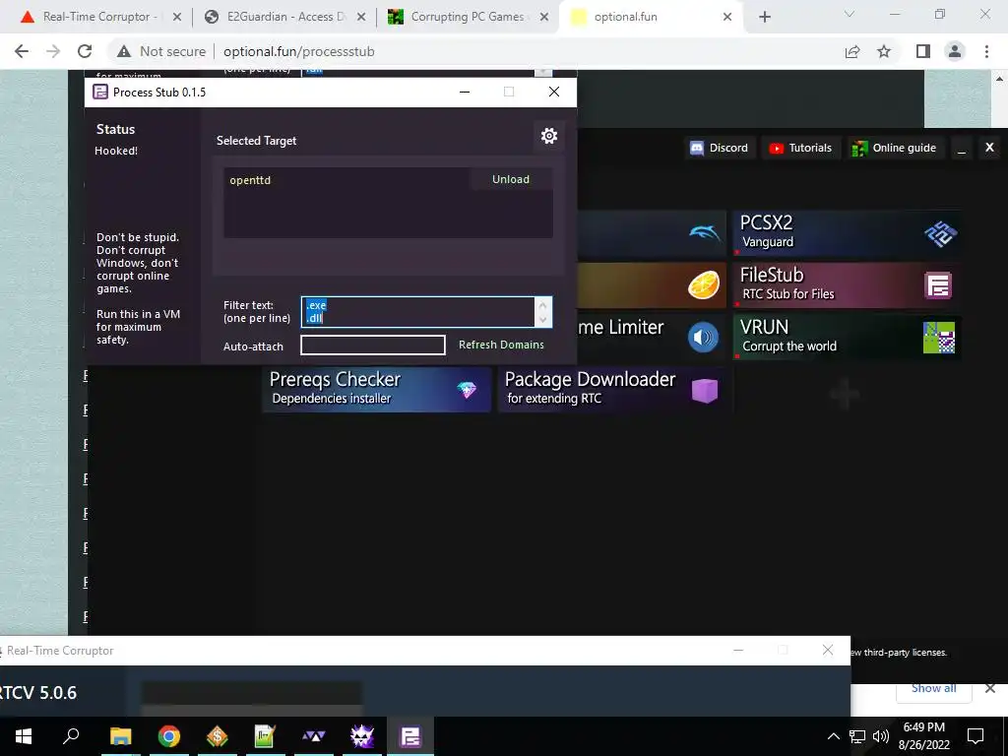Viewport: 1008px width, 756px height.
Task: Share this page icon in address bar
Action: tap(852, 51)
